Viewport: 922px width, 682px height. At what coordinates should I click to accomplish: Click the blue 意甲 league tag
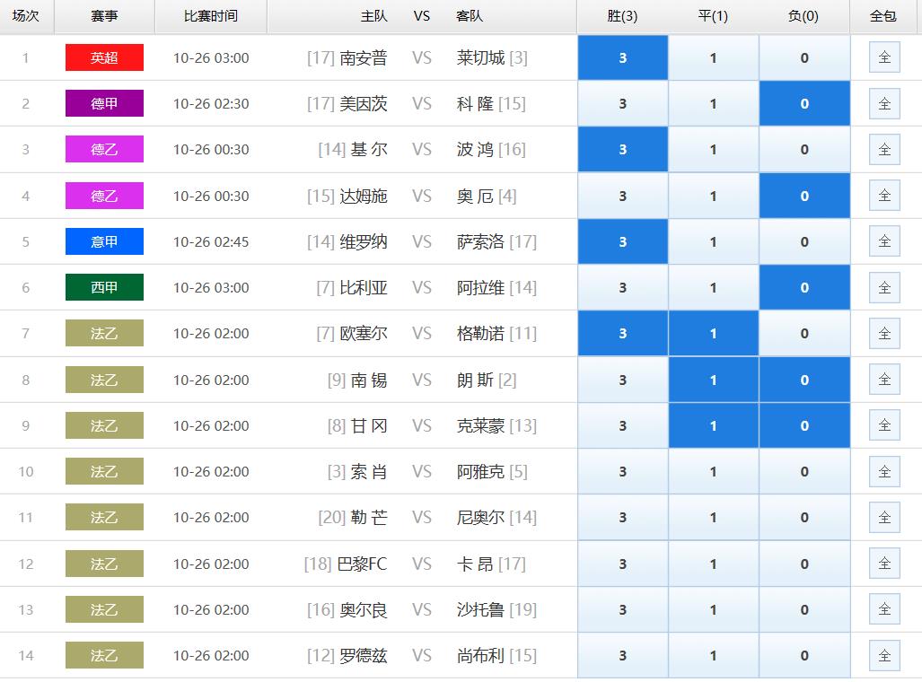pos(105,241)
